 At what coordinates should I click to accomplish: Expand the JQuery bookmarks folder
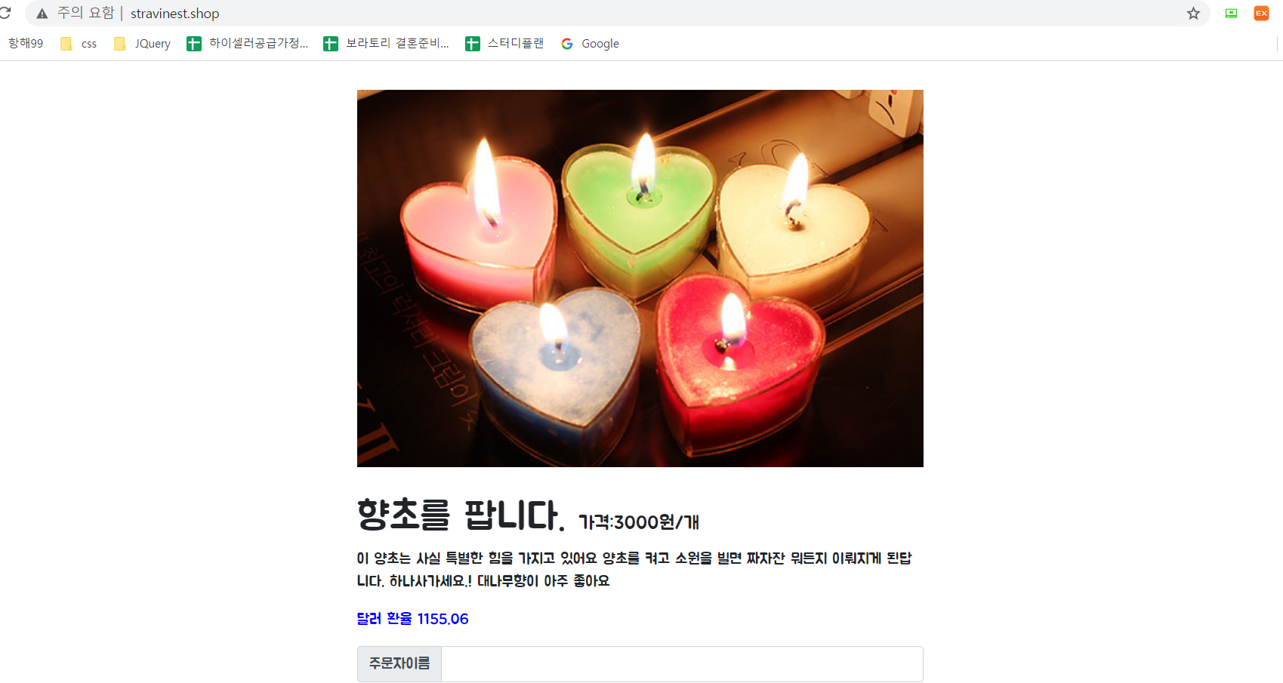(142, 44)
